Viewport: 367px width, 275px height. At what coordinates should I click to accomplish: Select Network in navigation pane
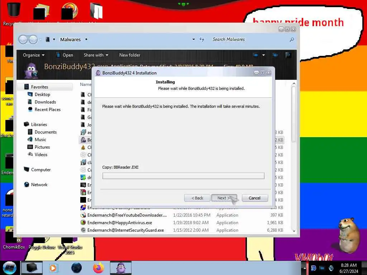(39, 184)
